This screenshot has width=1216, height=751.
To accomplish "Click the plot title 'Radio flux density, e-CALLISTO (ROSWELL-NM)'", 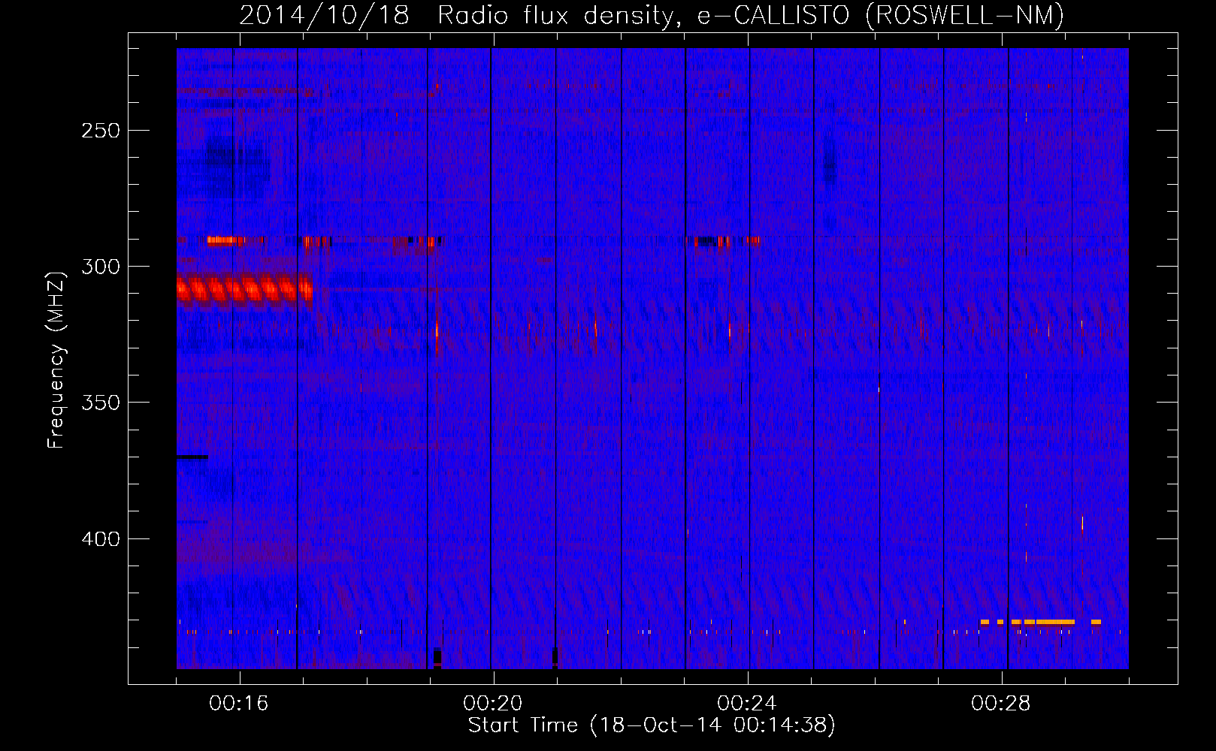I will point(750,15).
